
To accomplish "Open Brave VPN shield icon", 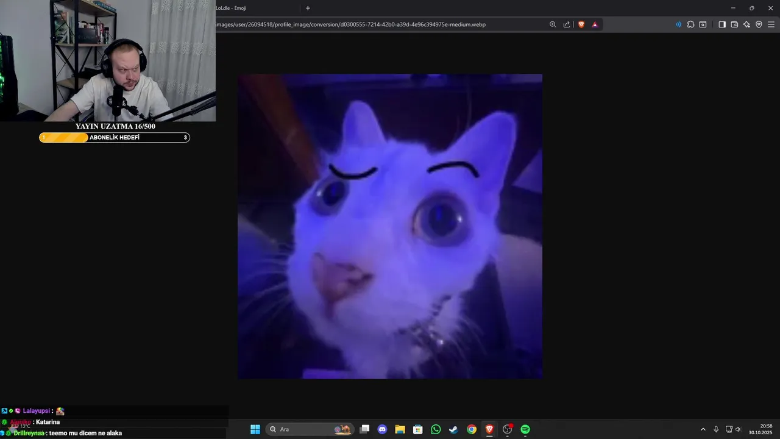I will pyautogui.click(x=759, y=24).
